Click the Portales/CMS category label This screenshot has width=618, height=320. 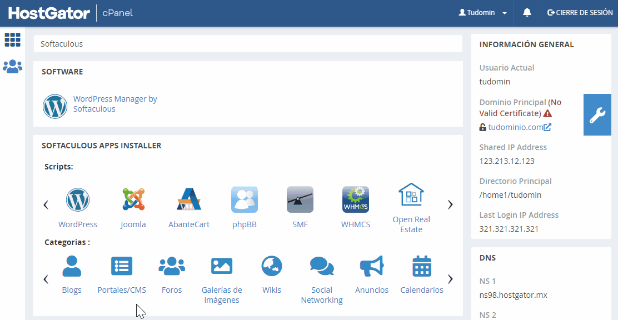point(122,290)
